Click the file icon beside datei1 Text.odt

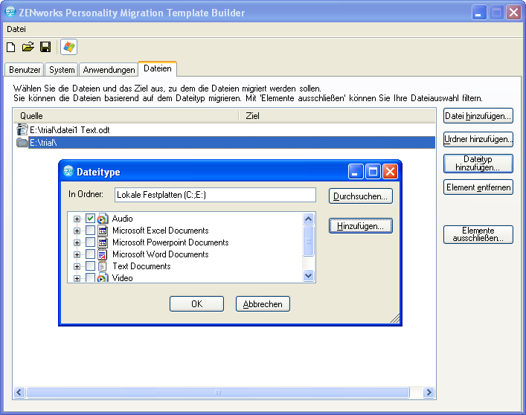22,129
